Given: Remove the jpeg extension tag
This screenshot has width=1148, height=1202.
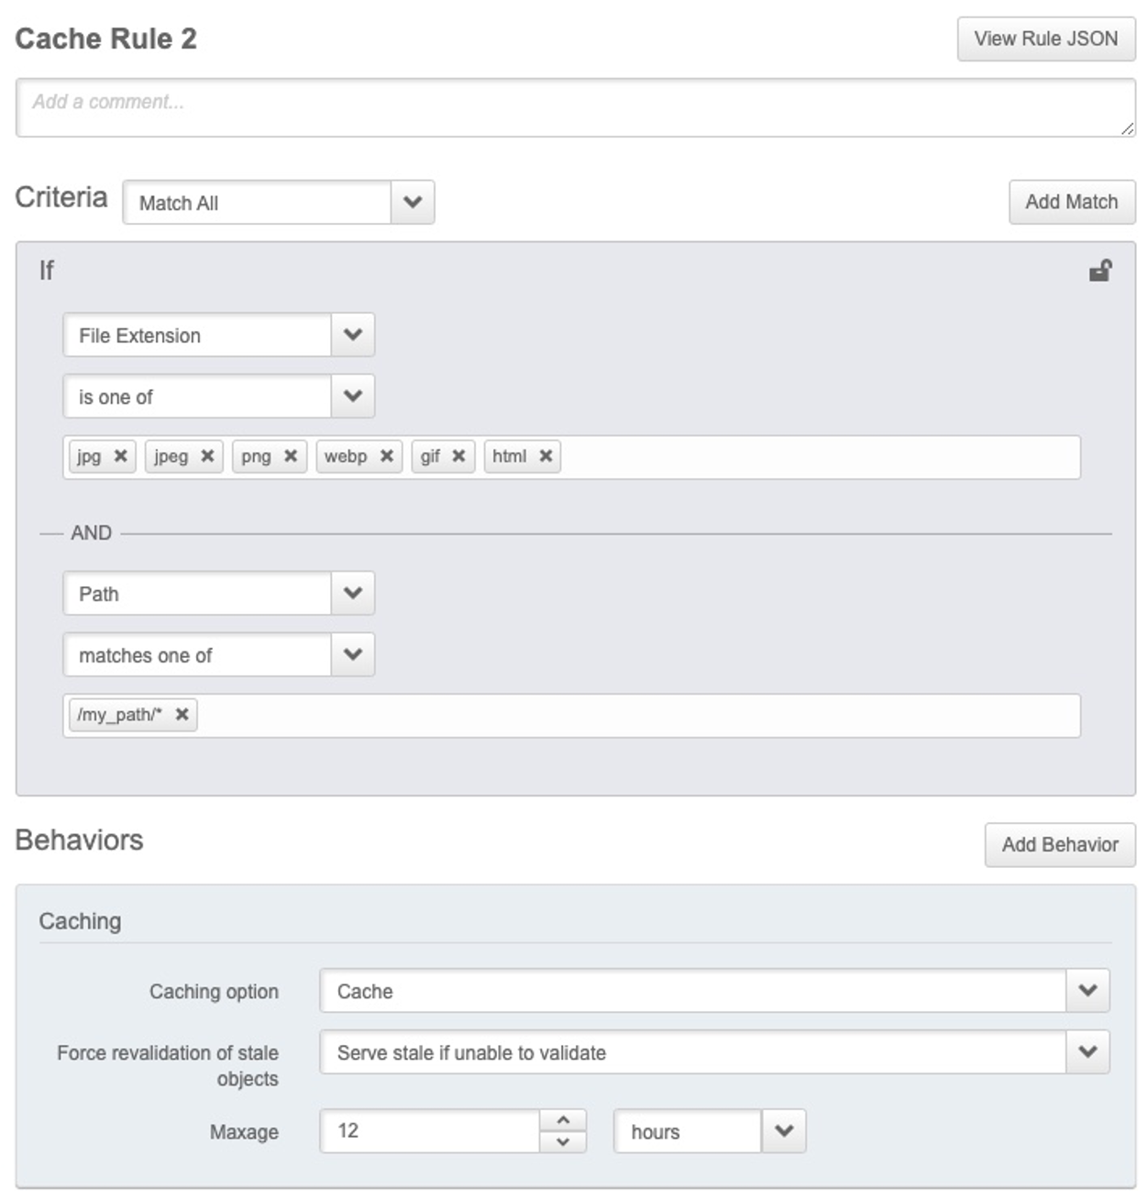Looking at the screenshot, I should tap(207, 456).
